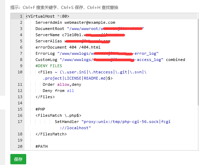Click line number 4 in the gutter
This screenshot has width=199, height=165.
pyautogui.click(x=21, y=35)
